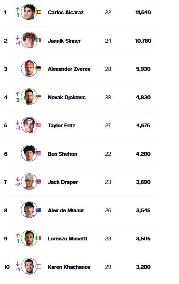Click the US flag beside Taylor Fritz
This screenshot has height=284, width=179.
(x=38, y=125)
